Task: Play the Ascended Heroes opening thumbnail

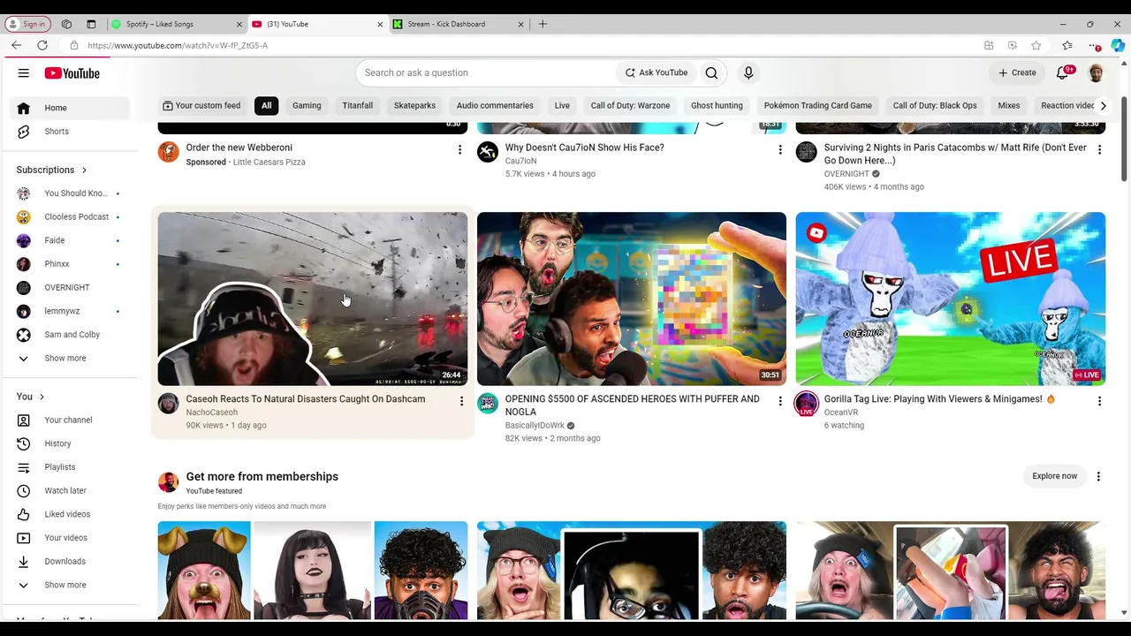Action: pos(632,299)
